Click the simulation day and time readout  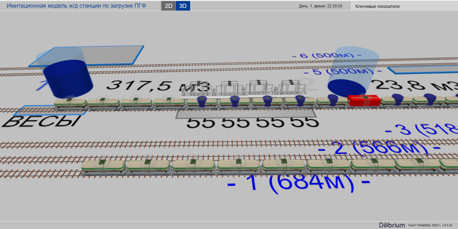[320, 6]
